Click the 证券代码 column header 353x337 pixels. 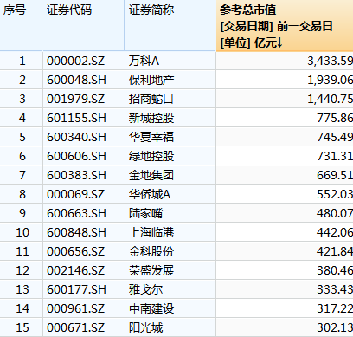click(83, 26)
